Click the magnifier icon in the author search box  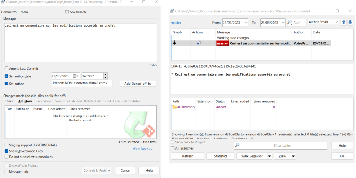[290, 22]
